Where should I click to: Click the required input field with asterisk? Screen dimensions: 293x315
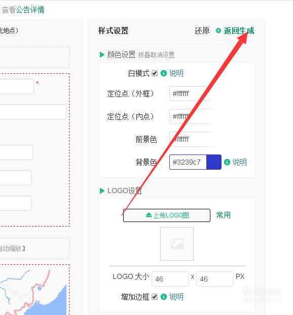(x=17, y=86)
